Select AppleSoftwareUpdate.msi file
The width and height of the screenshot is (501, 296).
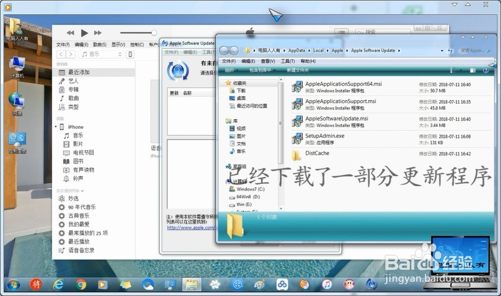tap(391, 122)
